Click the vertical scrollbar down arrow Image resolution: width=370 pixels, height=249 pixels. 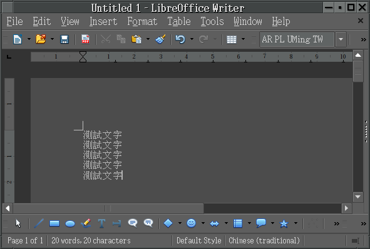tap(358, 197)
